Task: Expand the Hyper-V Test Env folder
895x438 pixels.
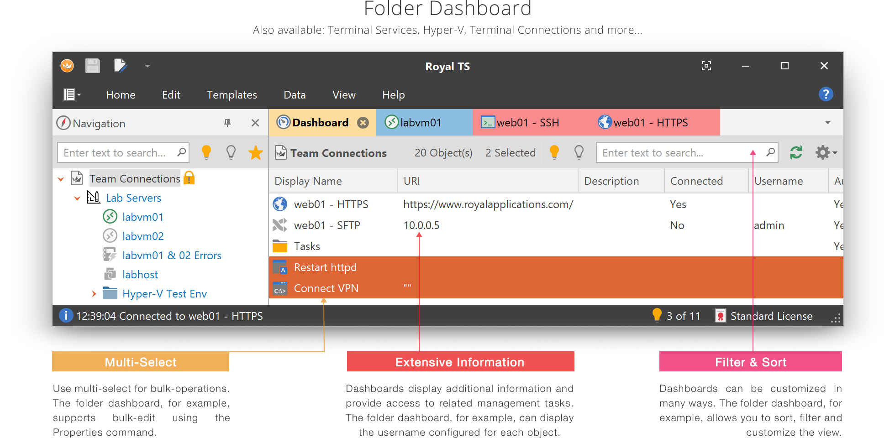Action: click(94, 294)
